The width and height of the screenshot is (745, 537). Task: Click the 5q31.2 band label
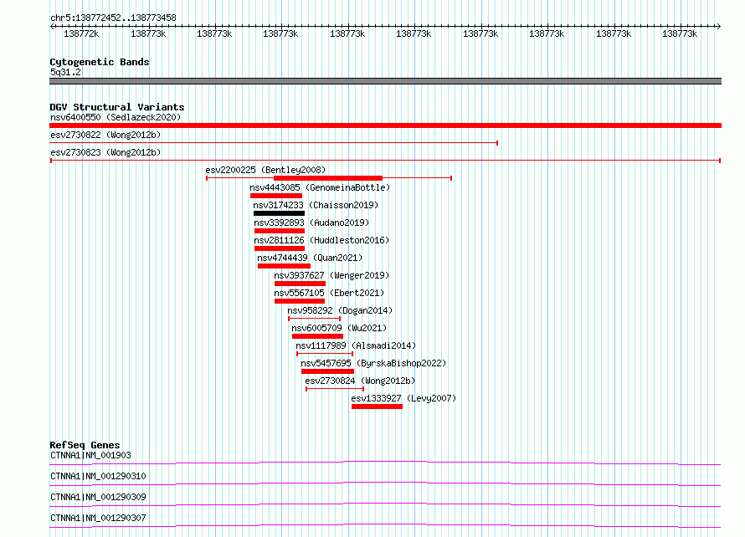(x=65, y=72)
